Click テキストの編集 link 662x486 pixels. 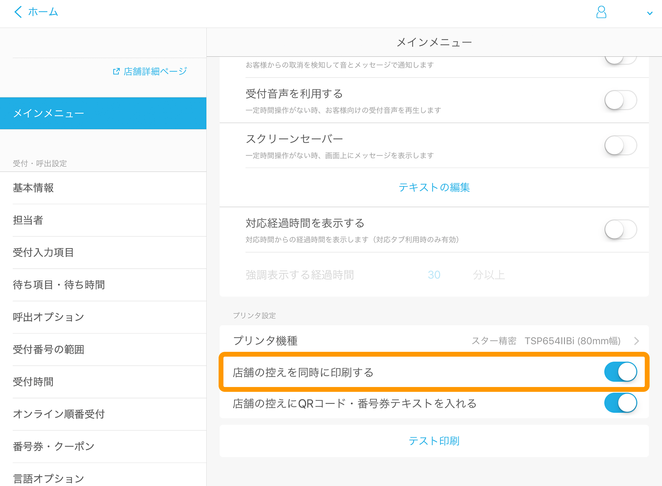pos(434,187)
